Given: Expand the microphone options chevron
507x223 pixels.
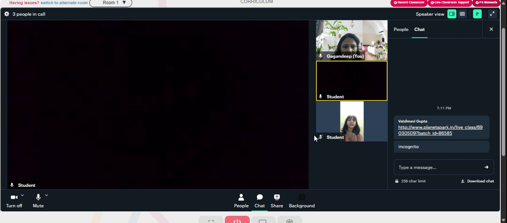Looking at the screenshot, I should coord(47,195).
